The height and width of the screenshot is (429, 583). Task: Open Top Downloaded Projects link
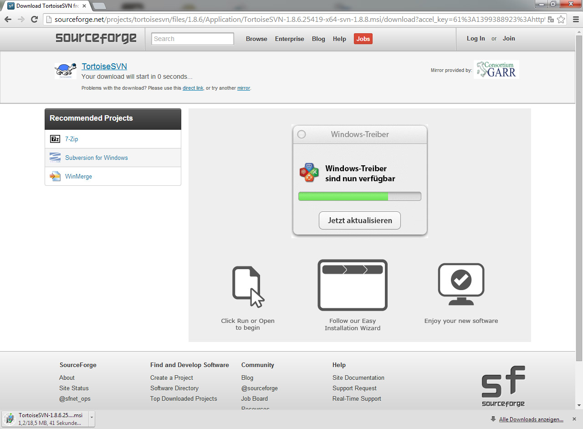tap(184, 398)
